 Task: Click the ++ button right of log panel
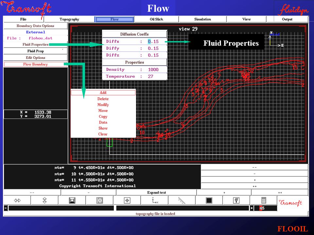[x=254, y=186]
